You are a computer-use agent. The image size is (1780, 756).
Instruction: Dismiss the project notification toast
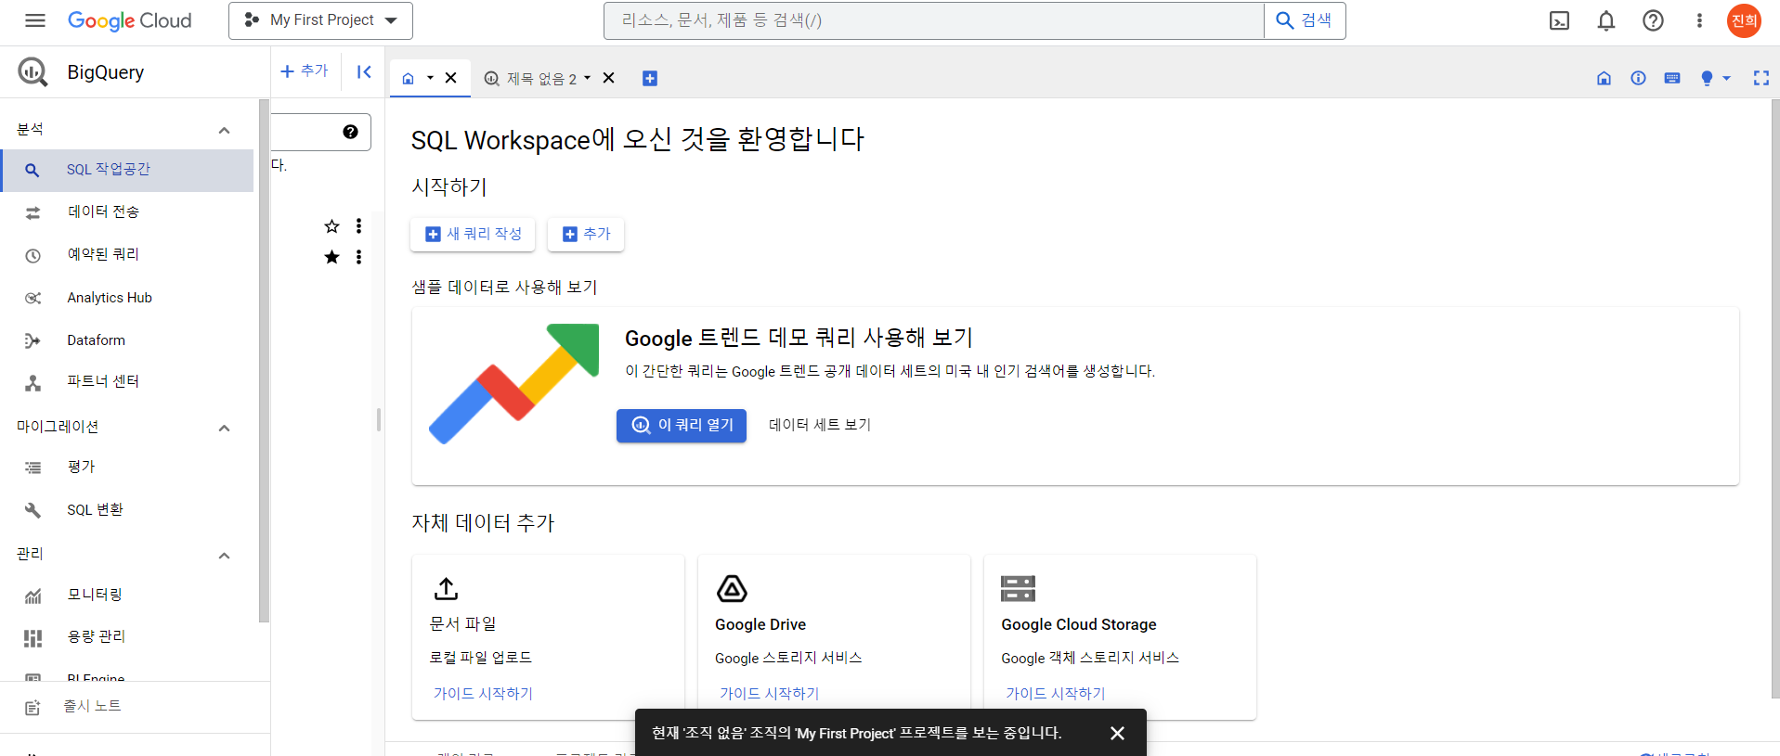pos(1117,733)
